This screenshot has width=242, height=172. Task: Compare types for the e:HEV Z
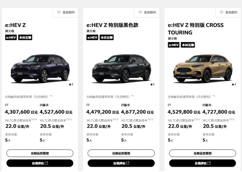coord(40,153)
